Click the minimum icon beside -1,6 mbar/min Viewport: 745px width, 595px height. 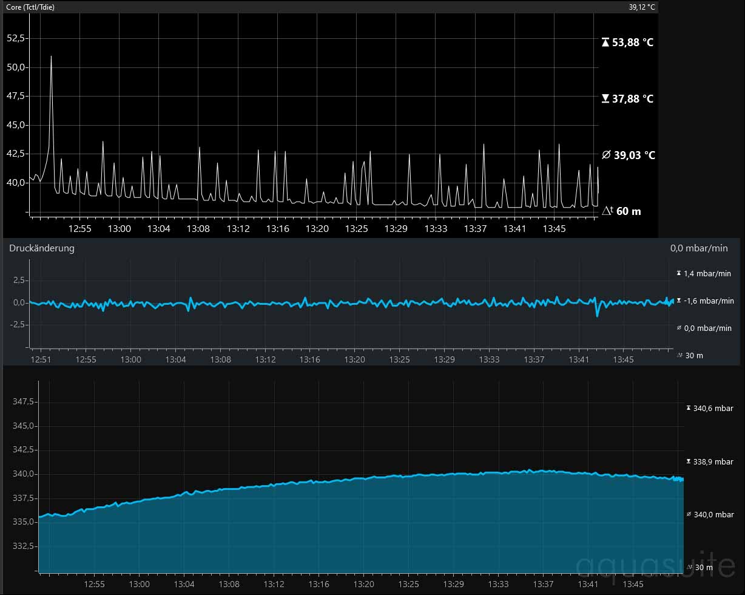click(x=679, y=301)
